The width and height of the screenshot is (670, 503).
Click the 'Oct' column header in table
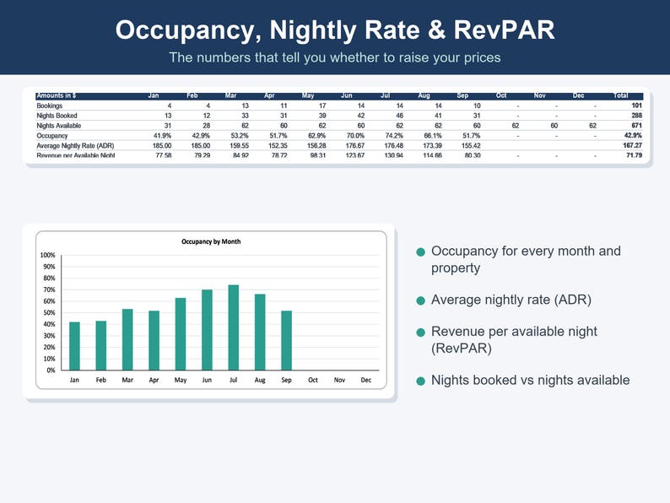click(501, 95)
